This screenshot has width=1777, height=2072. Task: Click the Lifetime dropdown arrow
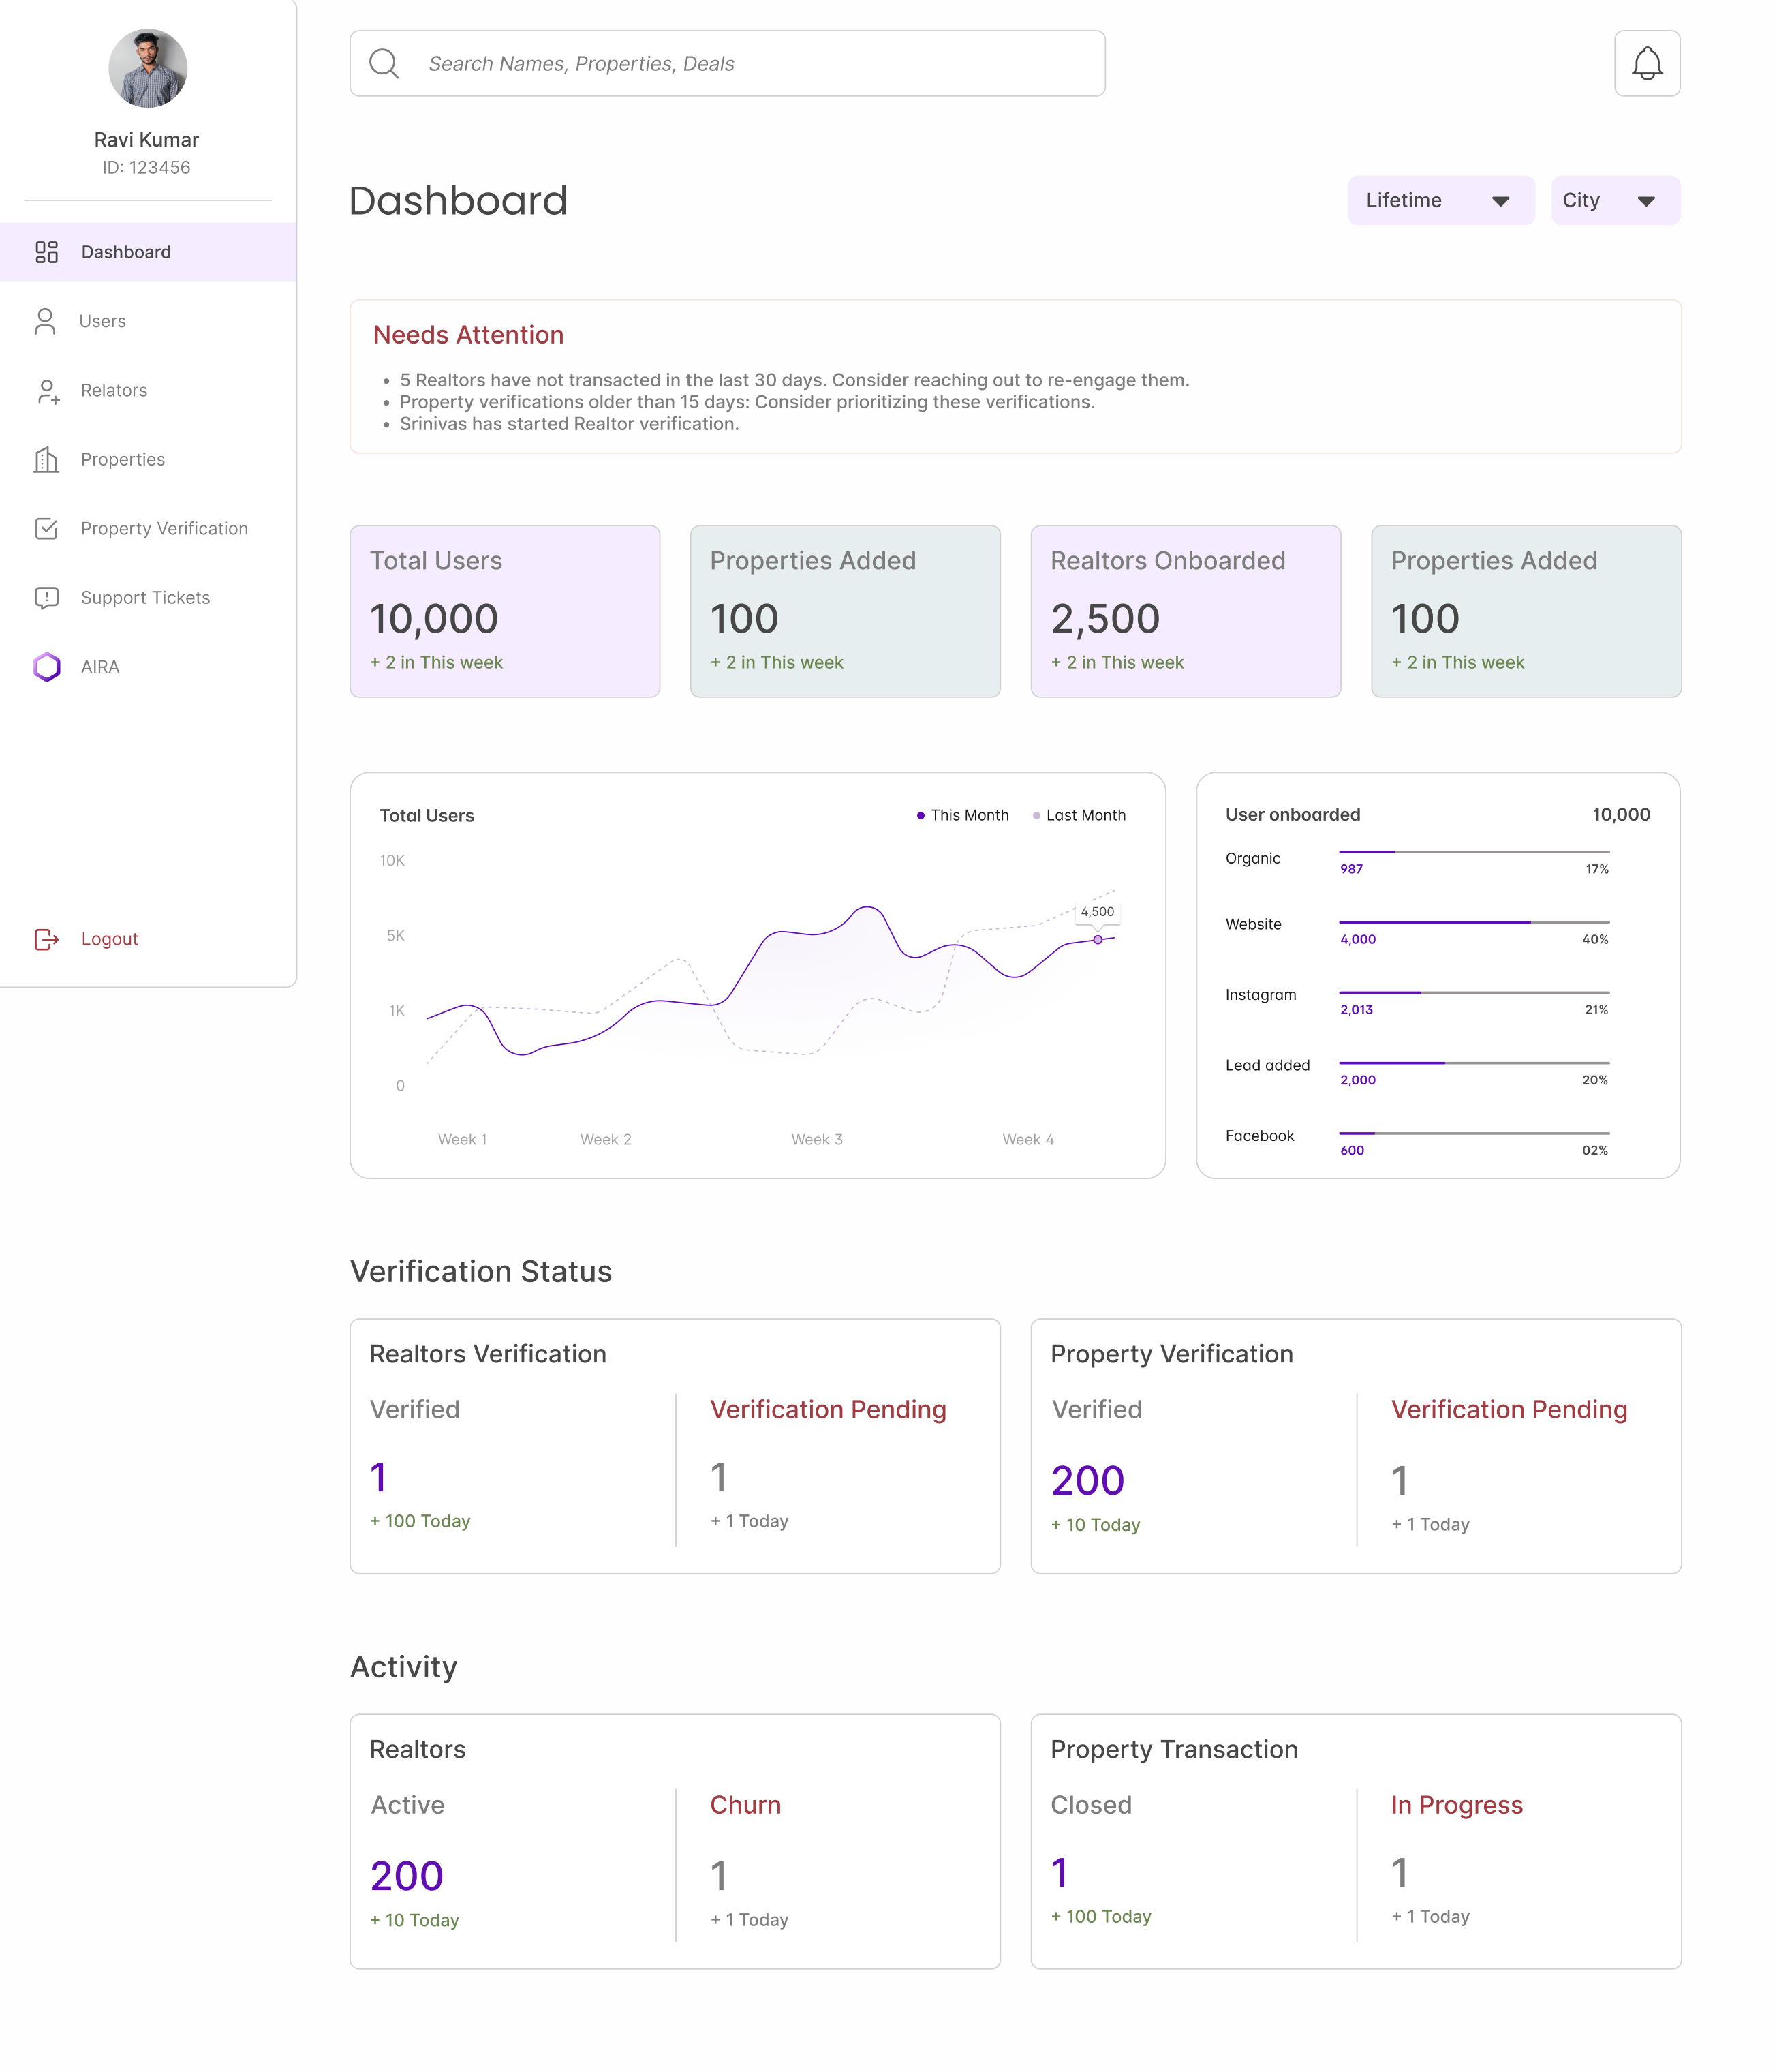click(1500, 201)
